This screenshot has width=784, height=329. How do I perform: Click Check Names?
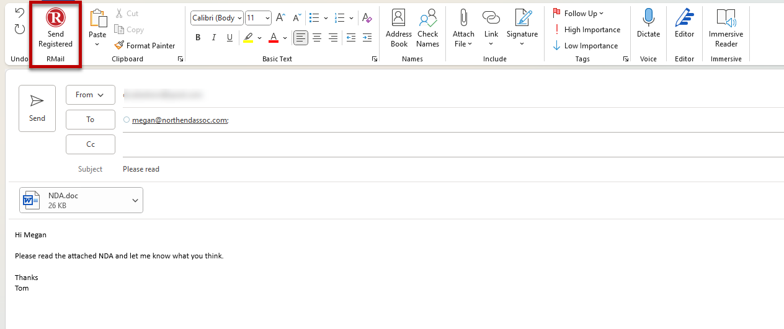tap(427, 29)
